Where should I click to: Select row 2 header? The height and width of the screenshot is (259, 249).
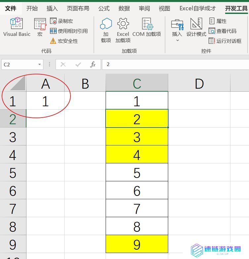click(x=13, y=118)
